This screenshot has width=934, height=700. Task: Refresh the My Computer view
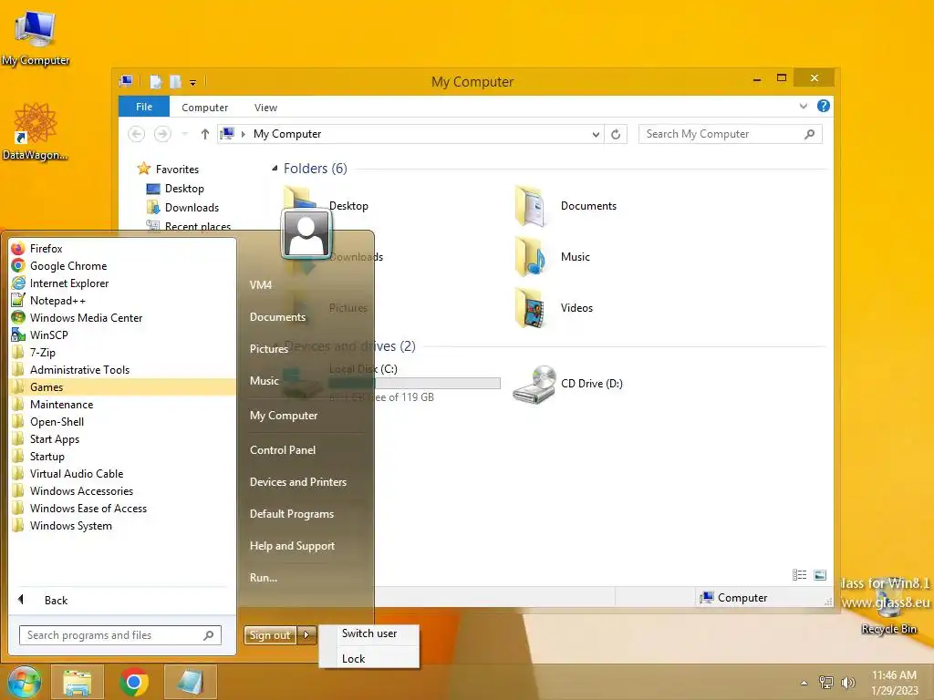[616, 134]
